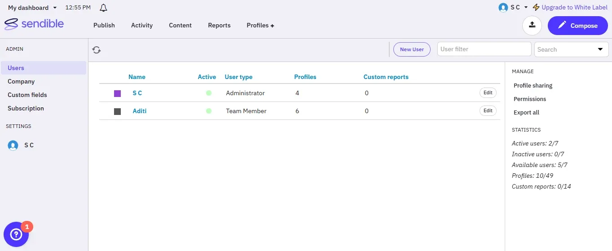Viewport: 612px width, 251px height.
Task: Edit the Aditi user row
Action: [488, 110]
